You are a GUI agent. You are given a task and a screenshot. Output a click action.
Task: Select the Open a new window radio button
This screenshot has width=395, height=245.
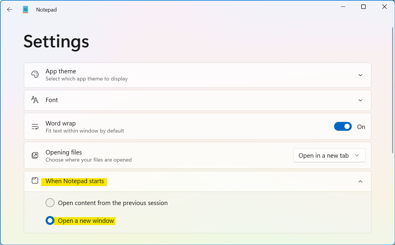click(50, 220)
